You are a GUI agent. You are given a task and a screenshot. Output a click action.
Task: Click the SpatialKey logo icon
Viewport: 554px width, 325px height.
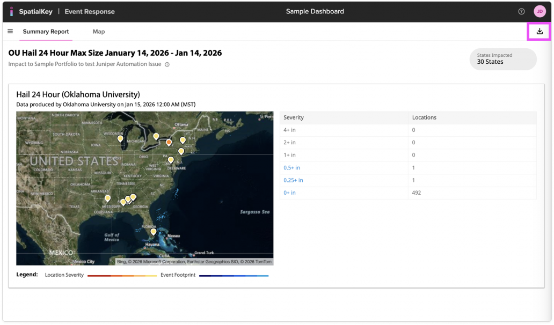coord(12,11)
